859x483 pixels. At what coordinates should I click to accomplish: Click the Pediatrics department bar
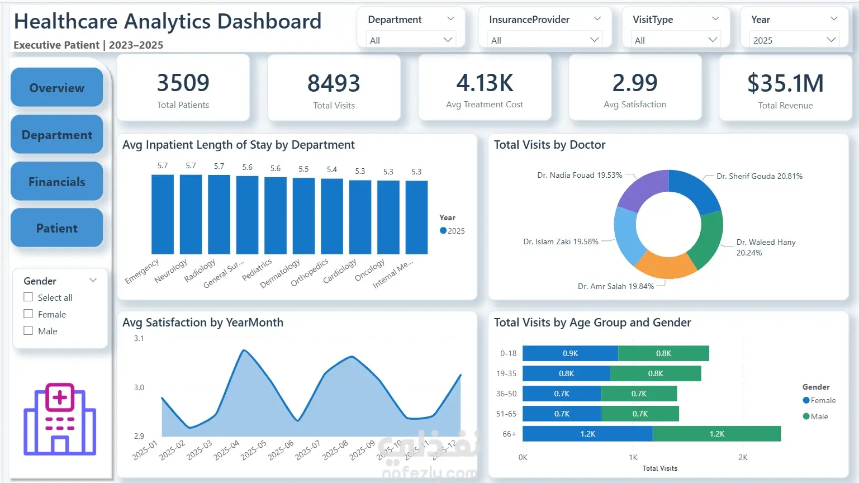pos(276,216)
